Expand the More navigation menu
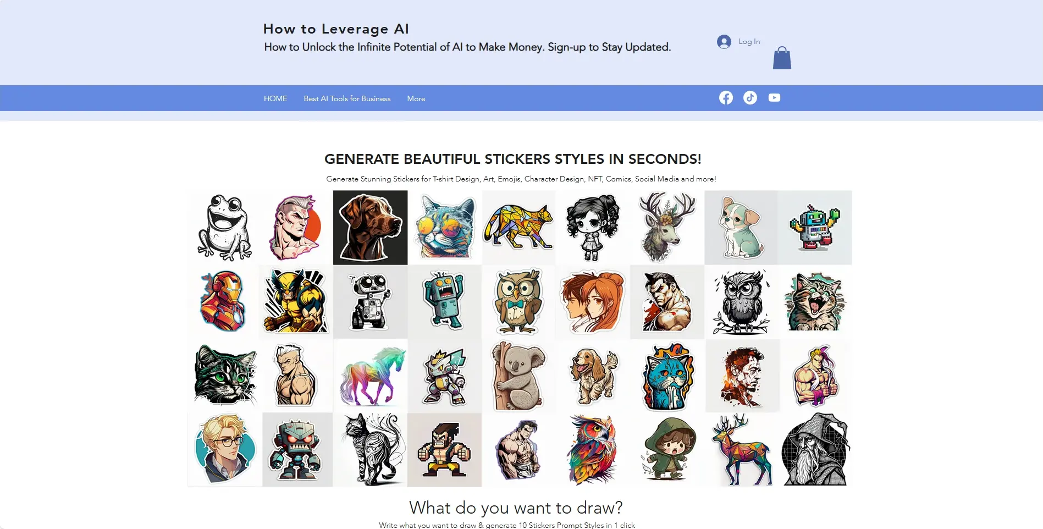Screen dimensions: 1043x529 click(x=416, y=98)
